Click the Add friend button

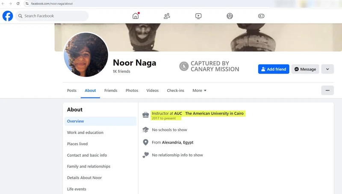click(x=274, y=69)
